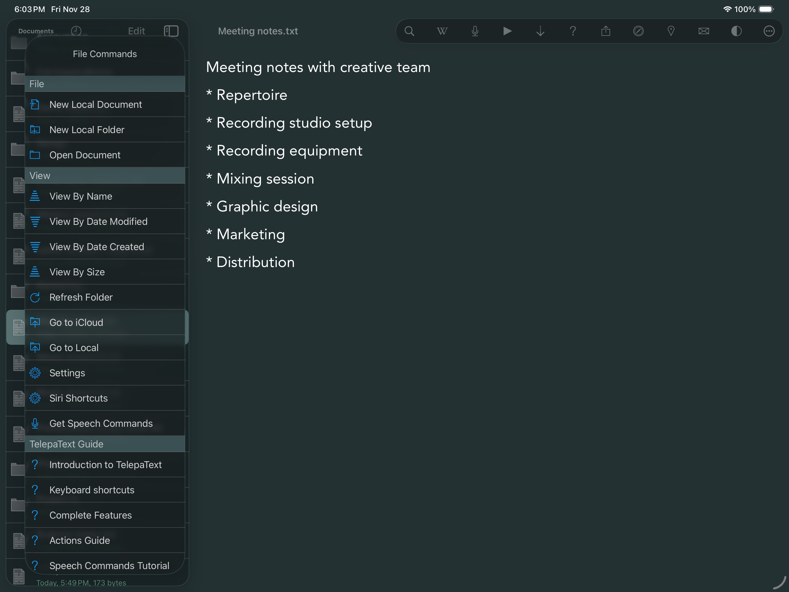Open Settings from File Commands
Image resolution: width=789 pixels, height=592 pixels.
pos(105,373)
